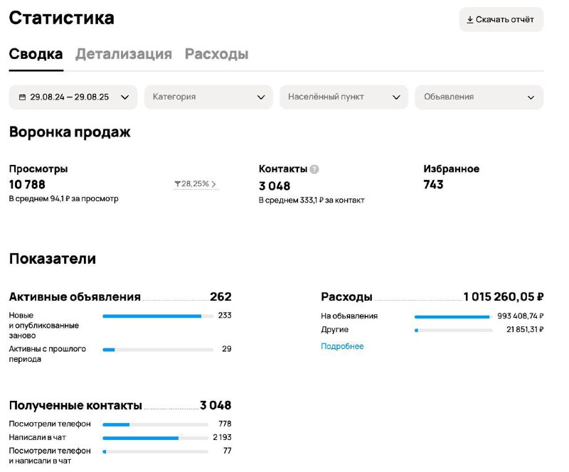This screenshot has height=472, width=569.
Task: Click the Контакты value 3 048 in funnel
Action: click(x=275, y=186)
